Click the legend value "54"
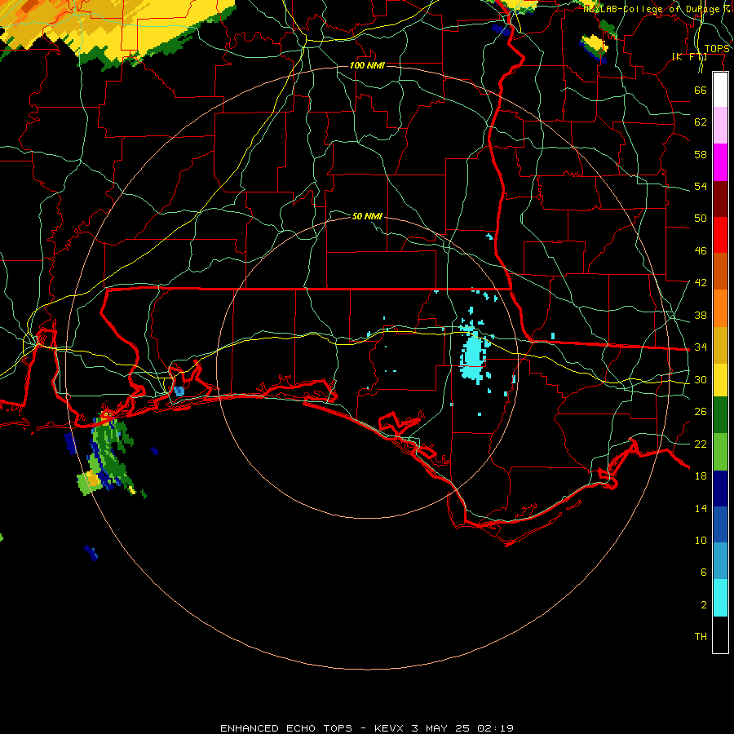The height and width of the screenshot is (734, 734). pyautogui.click(x=701, y=186)
